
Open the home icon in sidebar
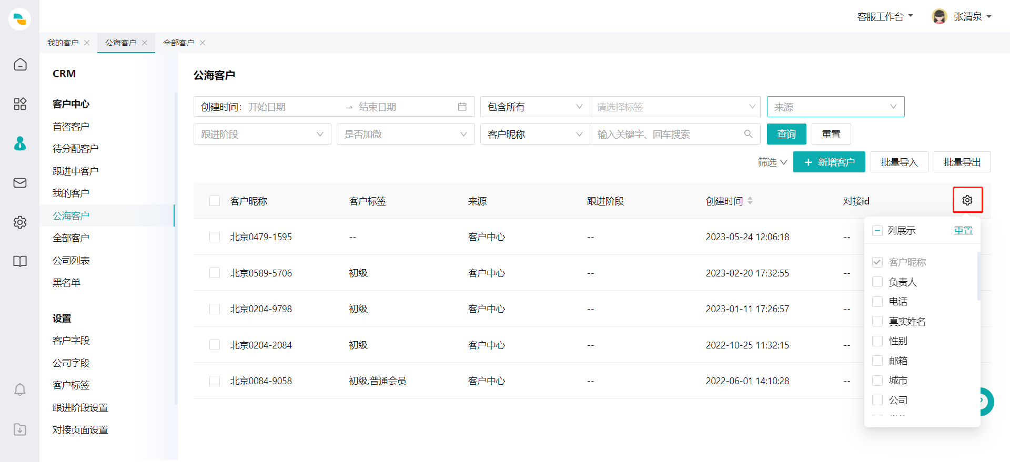(20, 64)
